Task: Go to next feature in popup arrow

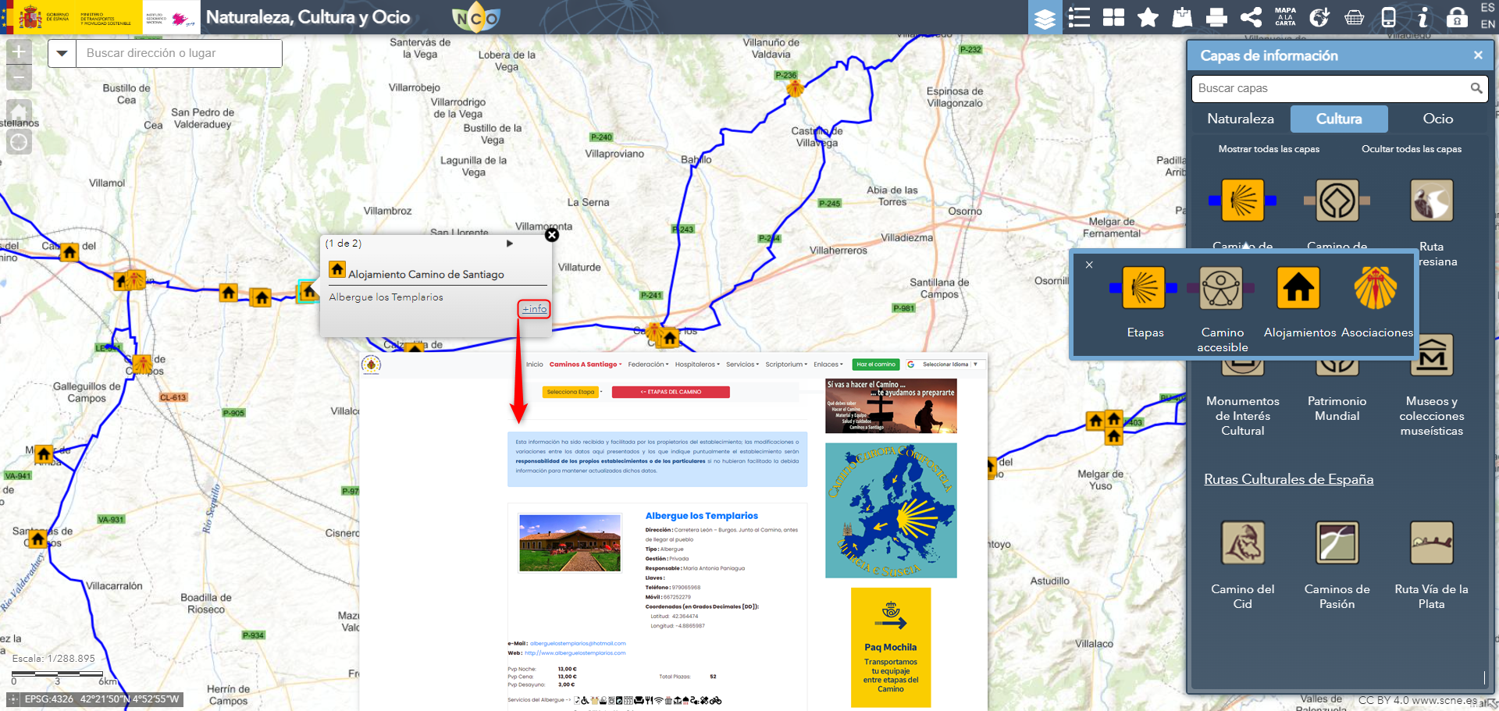Action: 510,244
